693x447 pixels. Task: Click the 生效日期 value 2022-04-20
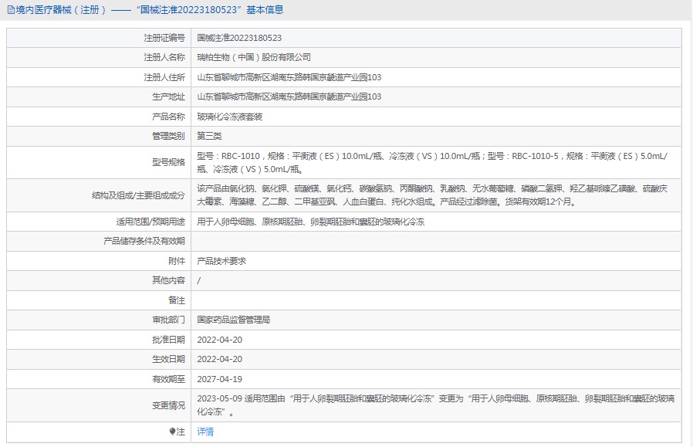[x=220, y=360]
